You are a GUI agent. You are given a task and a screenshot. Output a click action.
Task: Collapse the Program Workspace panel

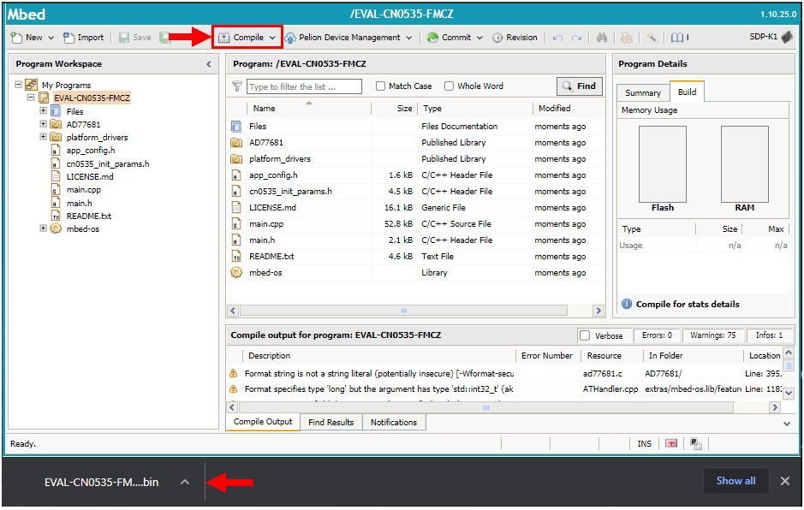209,64
